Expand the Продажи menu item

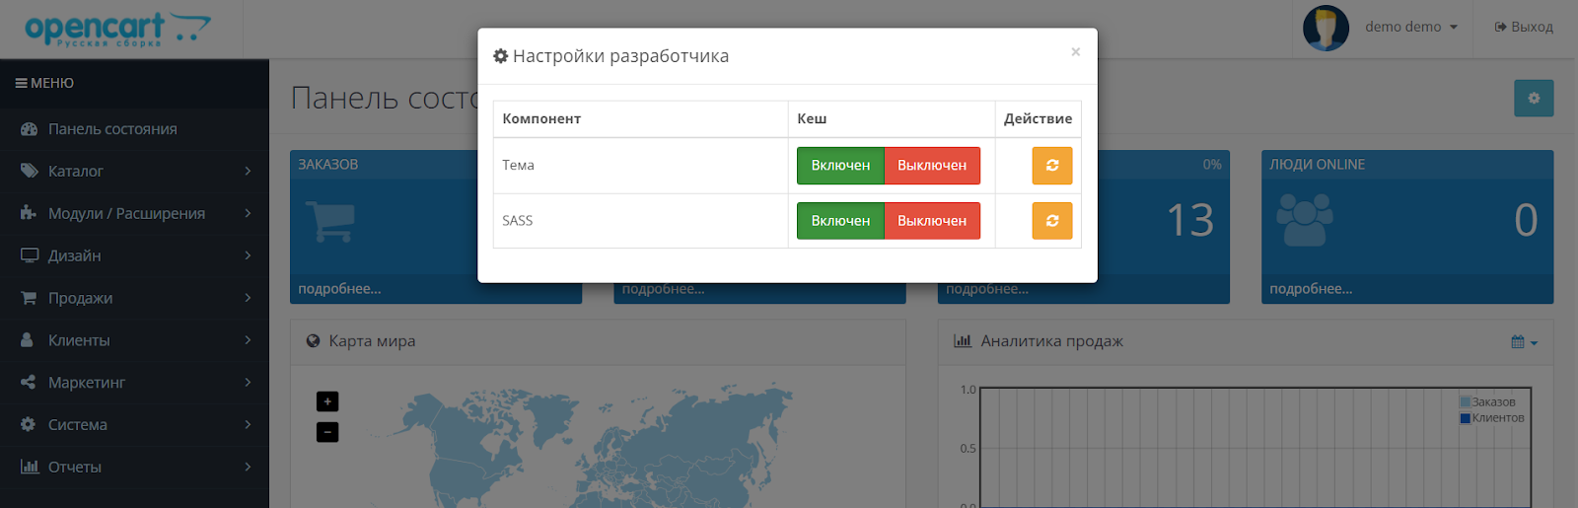point(134,298)
